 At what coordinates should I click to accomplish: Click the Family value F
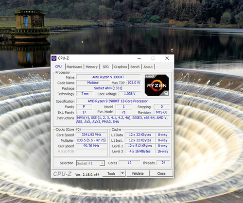[84, 107]
